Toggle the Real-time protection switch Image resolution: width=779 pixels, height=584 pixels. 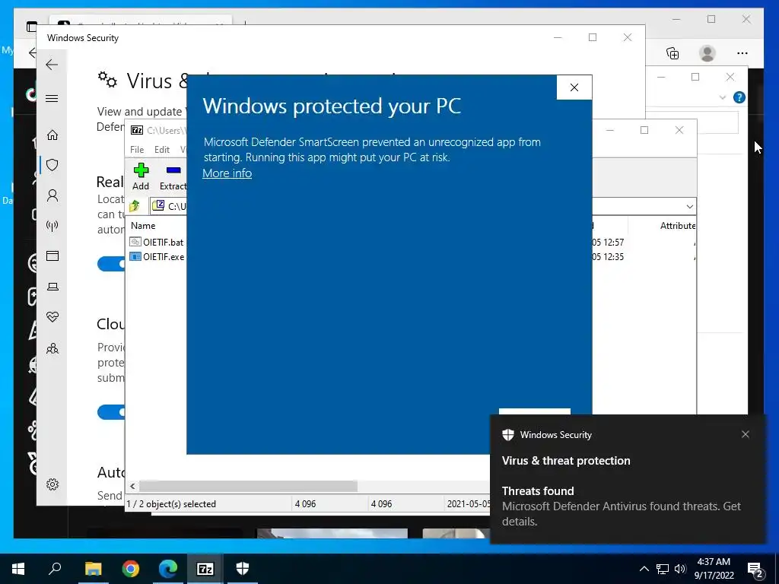click(x=111, y=264)
